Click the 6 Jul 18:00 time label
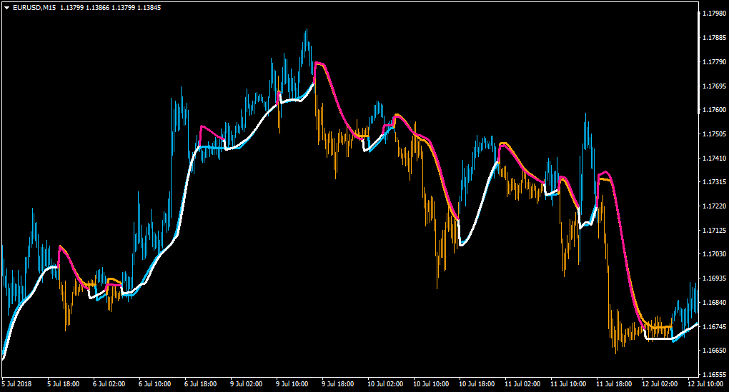 coord(200,384)
